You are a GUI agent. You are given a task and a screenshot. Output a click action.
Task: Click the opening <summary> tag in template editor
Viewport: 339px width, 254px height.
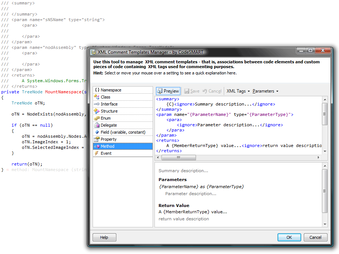click(x=167, y=99)
